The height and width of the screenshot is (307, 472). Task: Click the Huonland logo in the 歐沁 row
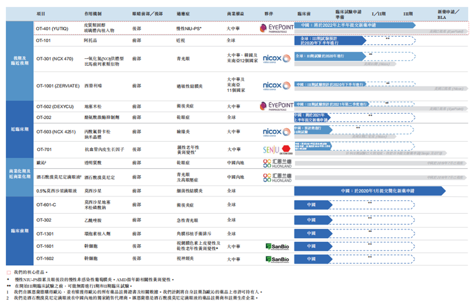[277, 163]
